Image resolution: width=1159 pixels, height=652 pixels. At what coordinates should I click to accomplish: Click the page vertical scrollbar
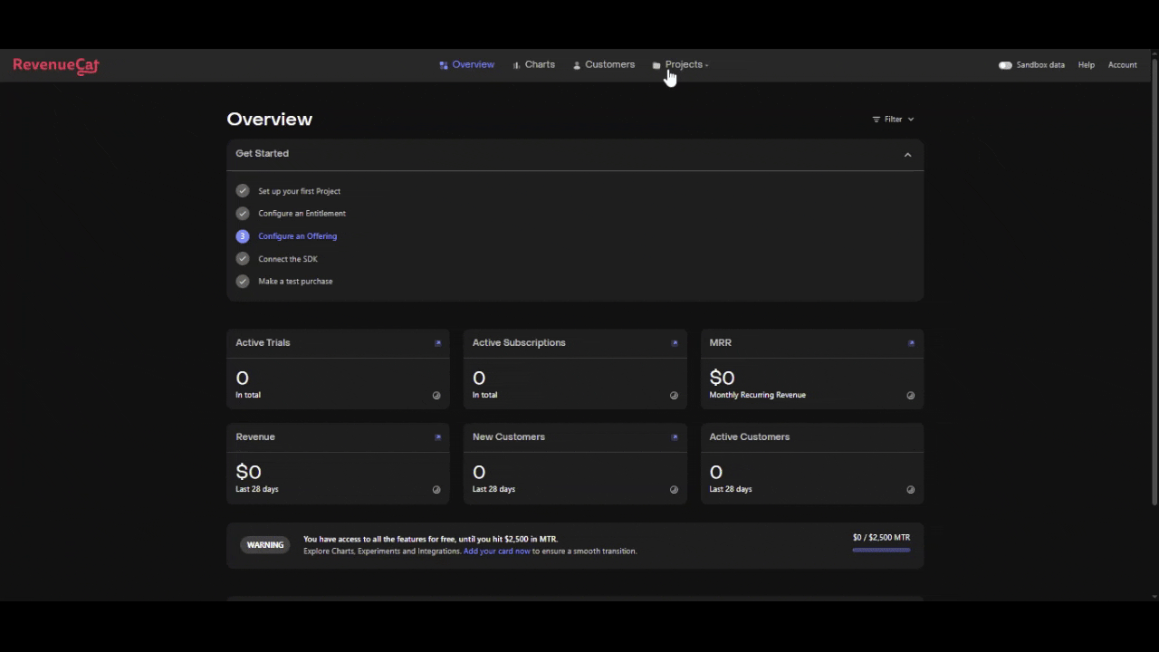tap(1154, 281)
